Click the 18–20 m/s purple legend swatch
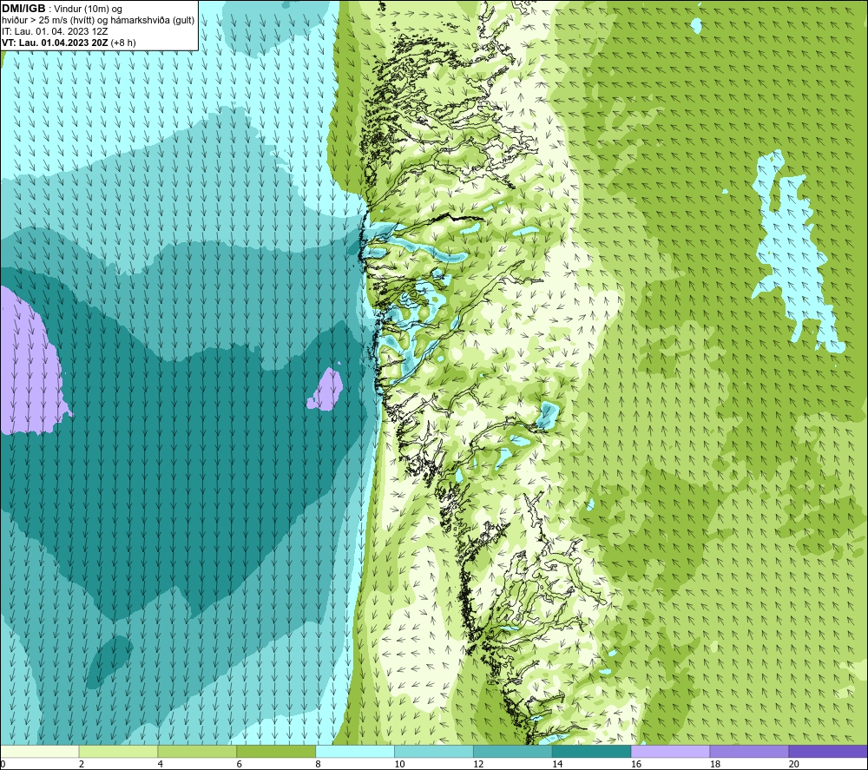This screenshot has height=770, width=868. (x=749, y=751)
